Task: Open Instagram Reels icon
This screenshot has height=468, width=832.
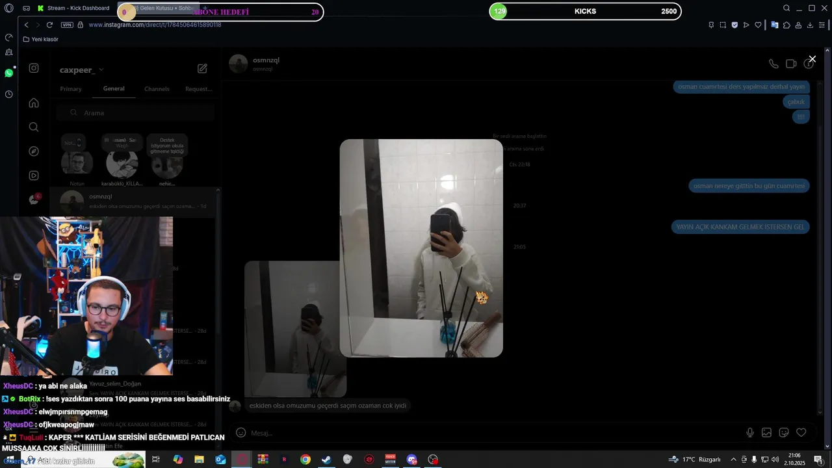Action: pos(34,175)
